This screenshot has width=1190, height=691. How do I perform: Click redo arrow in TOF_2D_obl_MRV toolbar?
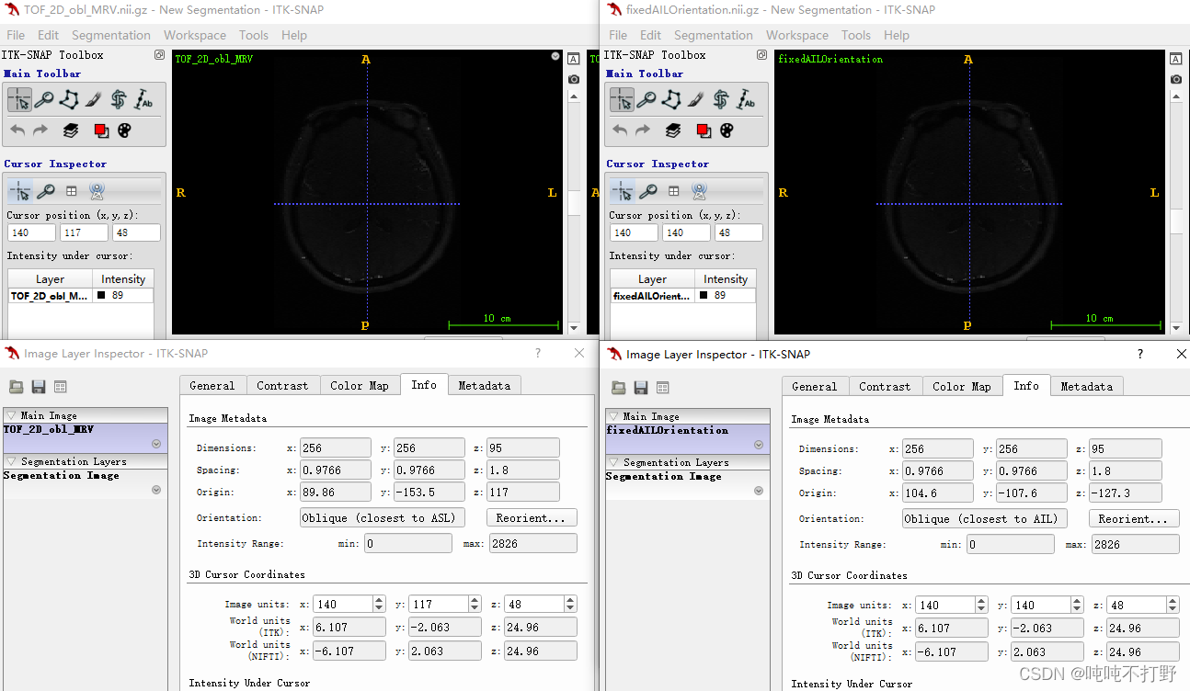pyautogui.click(x=40, y=130)
